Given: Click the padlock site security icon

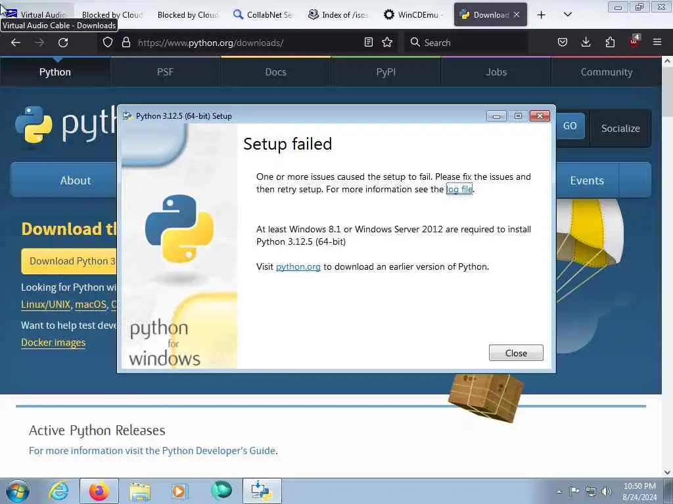Looking at the screenshot, I should click(126, 43).
